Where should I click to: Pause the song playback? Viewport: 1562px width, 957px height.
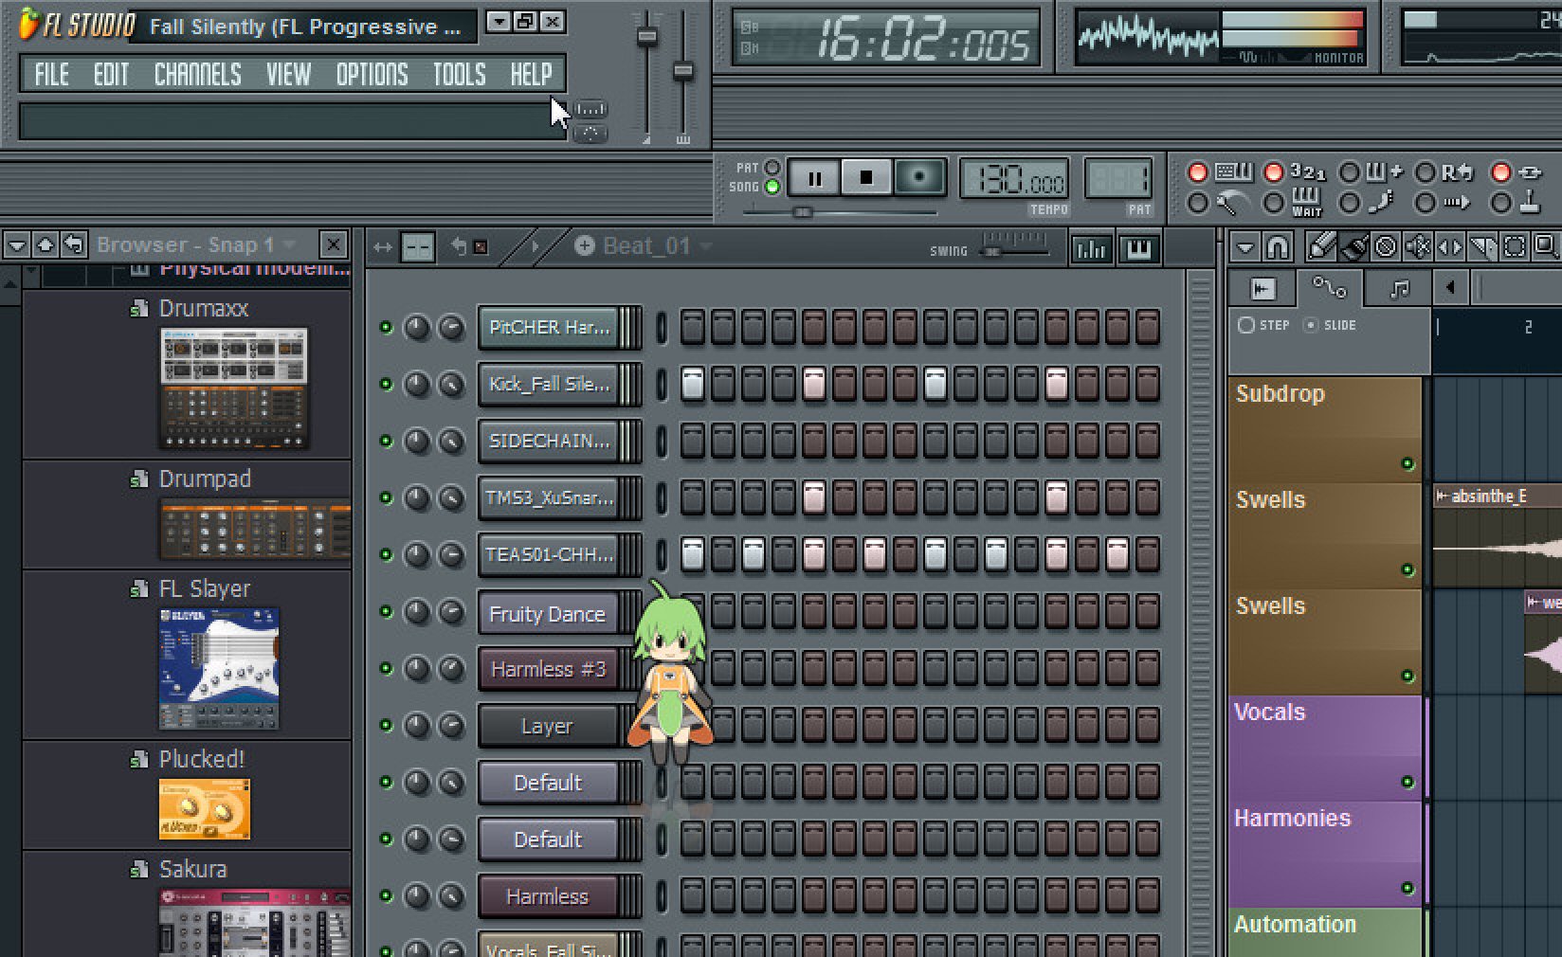click(814, 177)
